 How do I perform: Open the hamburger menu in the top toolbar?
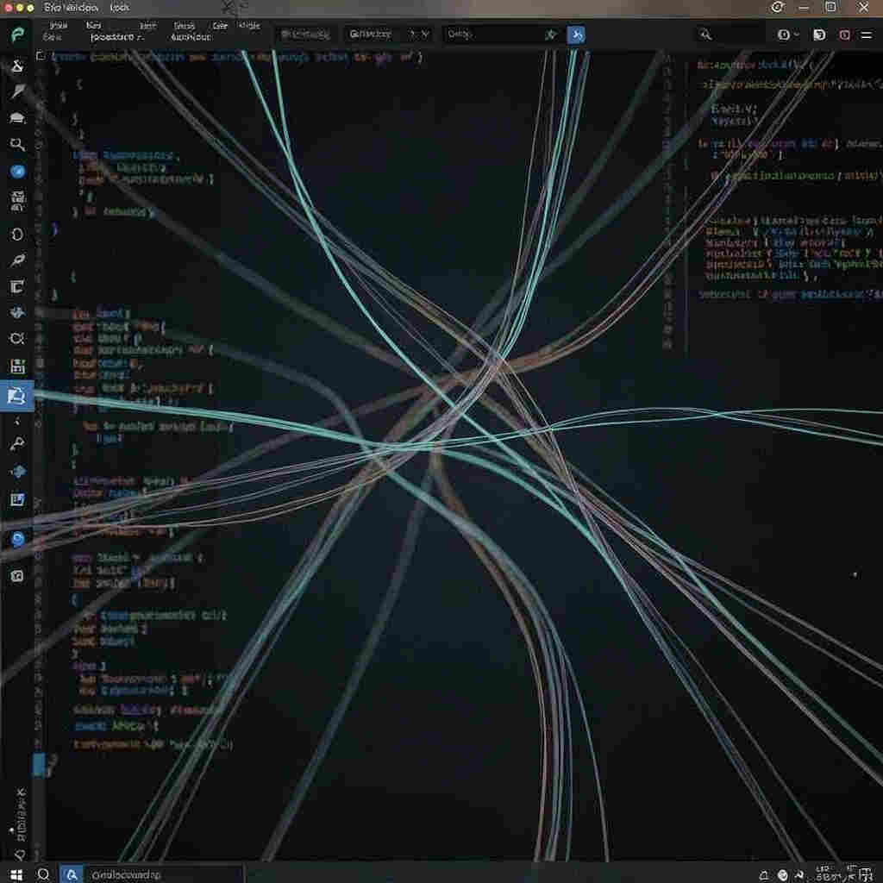click(x=866, y=34)
